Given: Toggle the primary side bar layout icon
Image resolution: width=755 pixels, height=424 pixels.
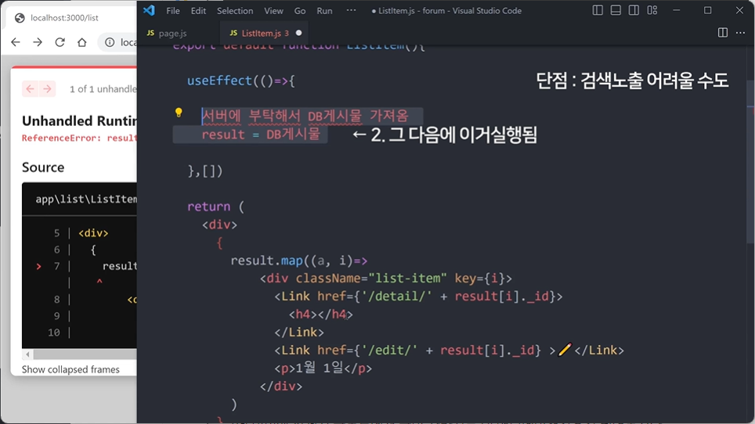Looking at the screenshot, I should tap(598, 10).
